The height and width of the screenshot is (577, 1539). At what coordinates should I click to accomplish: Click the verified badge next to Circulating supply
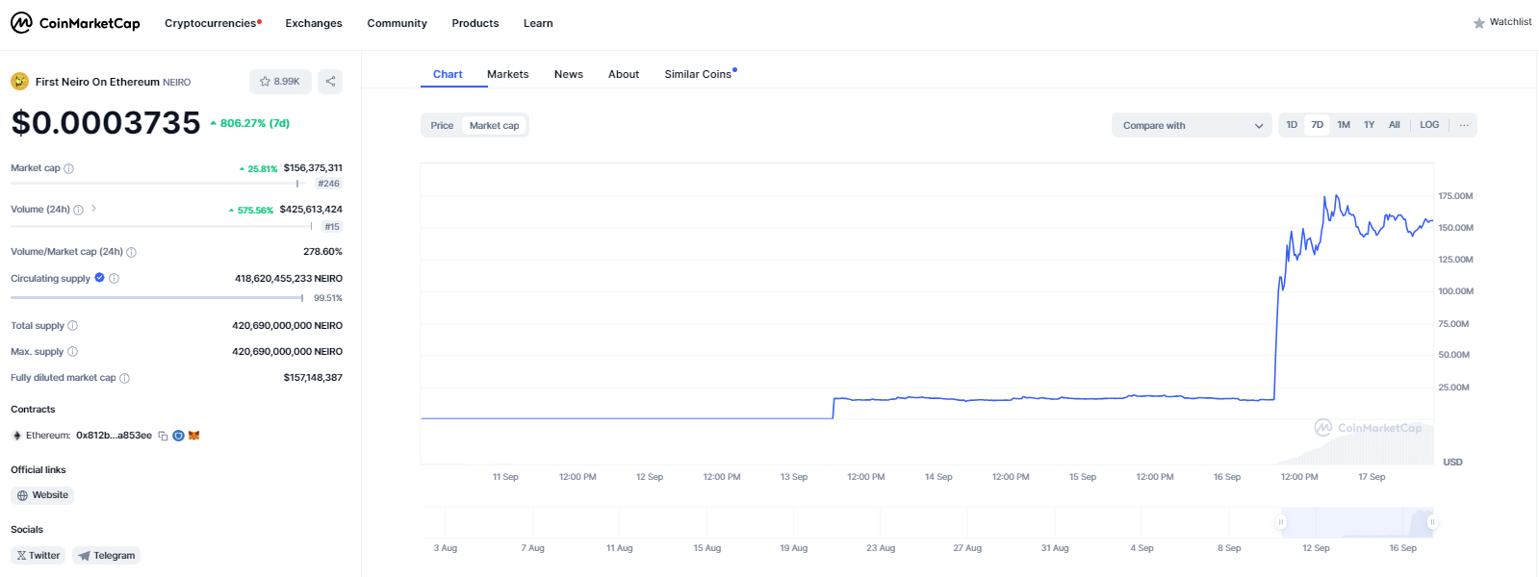[99, 278]
